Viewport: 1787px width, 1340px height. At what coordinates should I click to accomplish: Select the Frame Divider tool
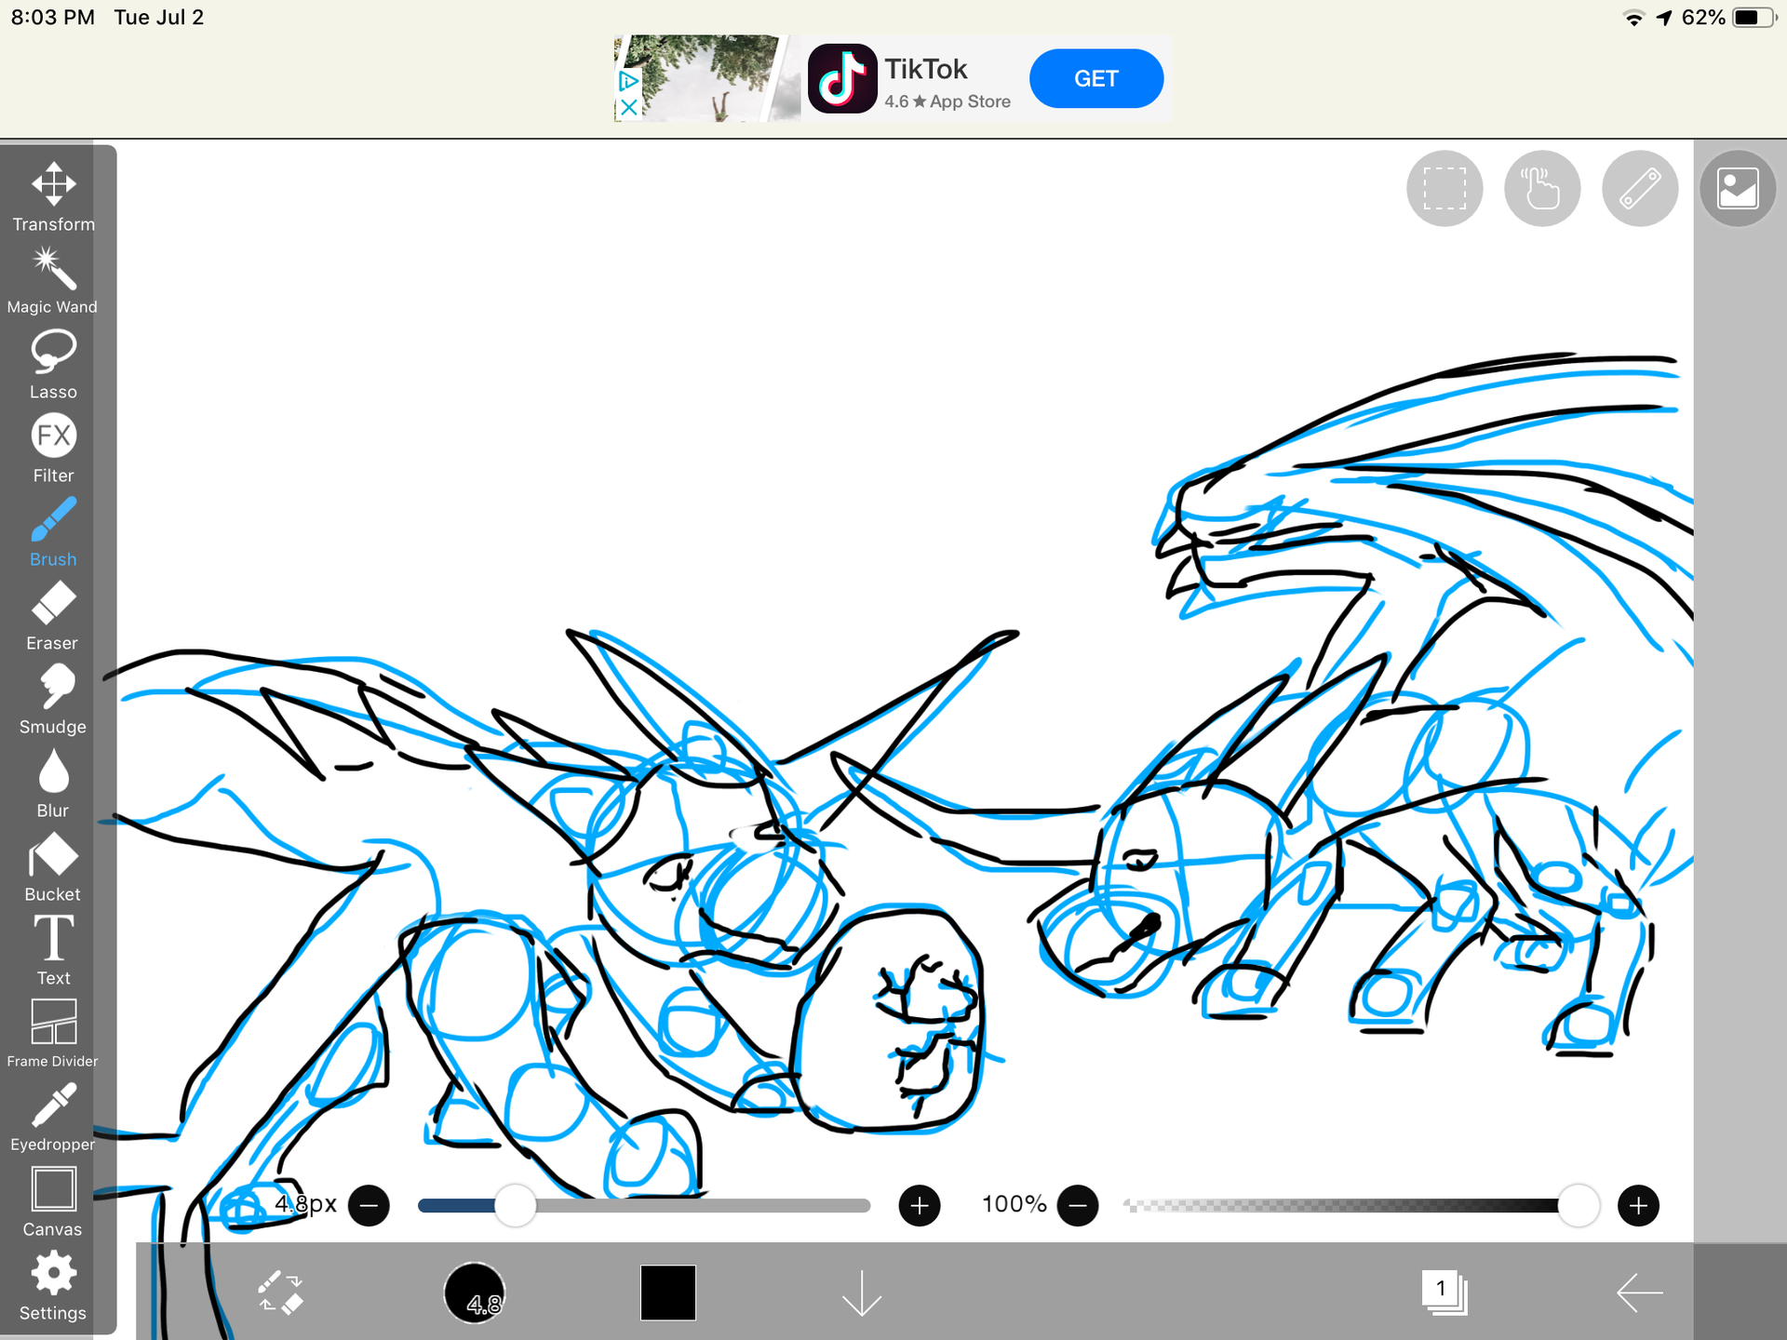click(53, 1034)
